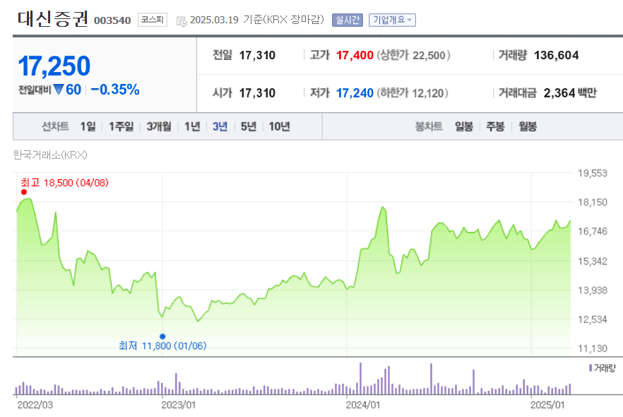623x417 pixels.
Task: Click the 시가 value 17,310
Action: [x=257, y=93]
